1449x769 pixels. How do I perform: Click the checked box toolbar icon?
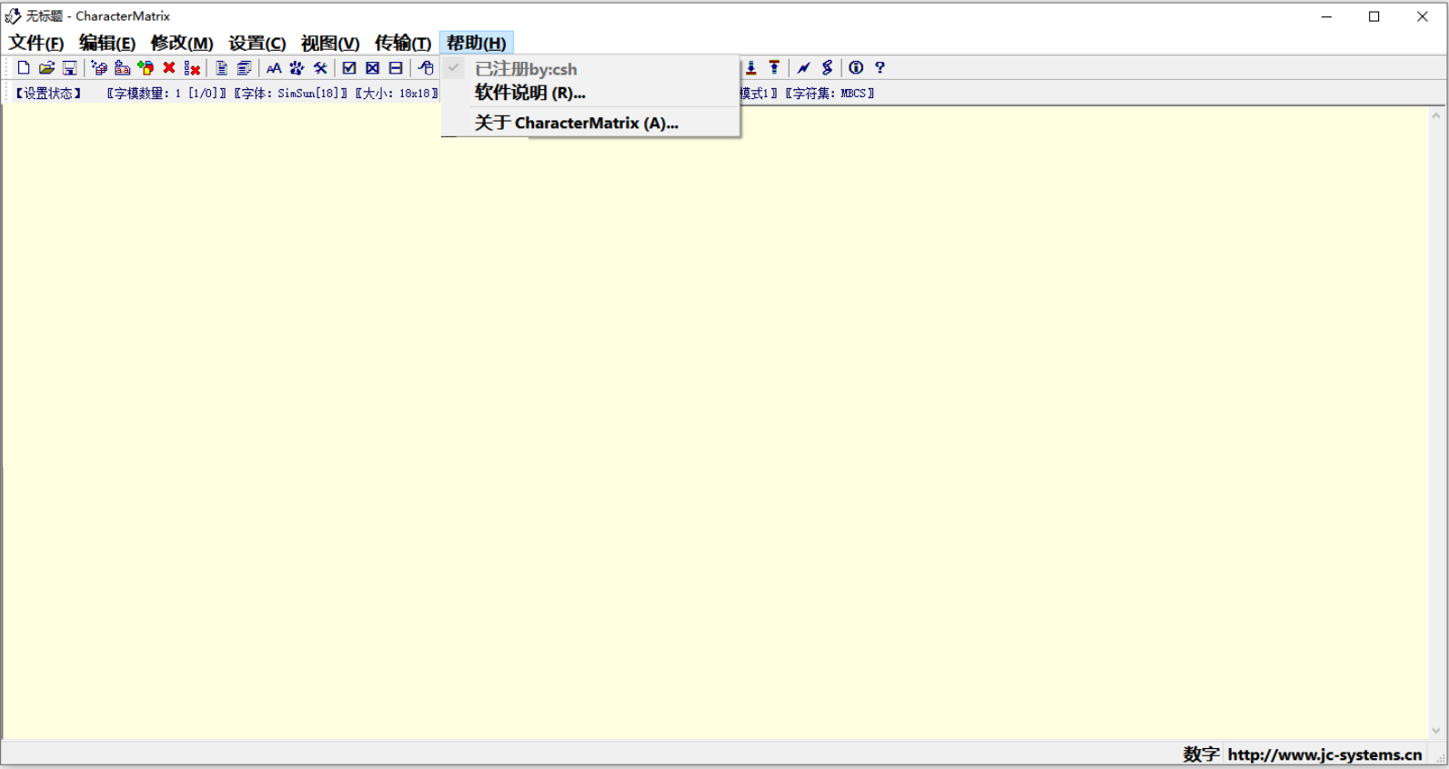click(349, 68)
